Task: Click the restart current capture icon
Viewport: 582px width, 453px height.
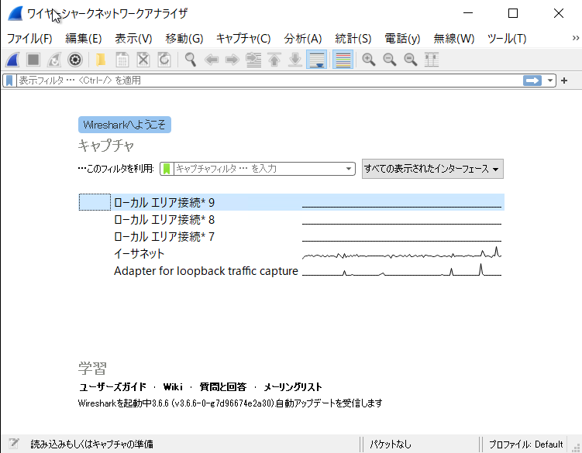Action: click(x=54, y=60)
